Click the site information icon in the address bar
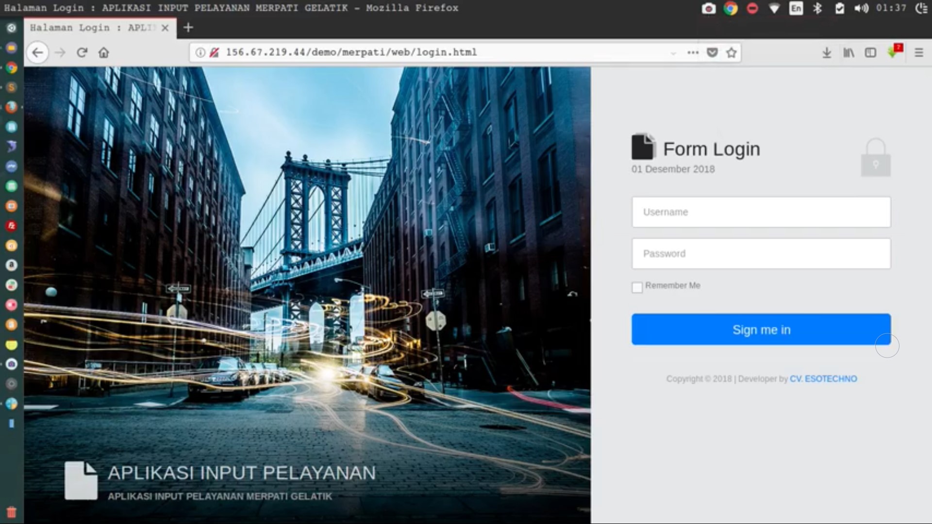Viewport: 932px width, 524px height. (200, 52)
